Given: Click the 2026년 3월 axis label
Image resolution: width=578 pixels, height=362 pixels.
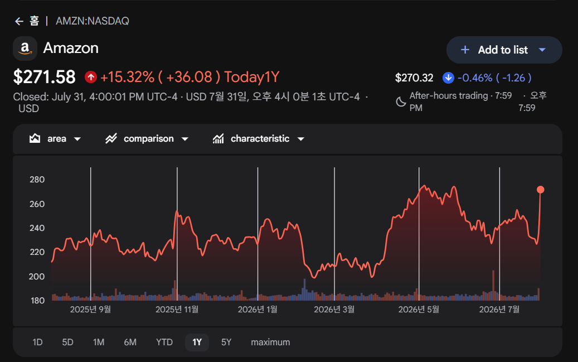Looking at the screenshot, I should [x=334, y=309].
